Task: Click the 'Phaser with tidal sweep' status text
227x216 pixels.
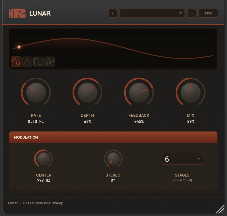Action: [43, 203]
